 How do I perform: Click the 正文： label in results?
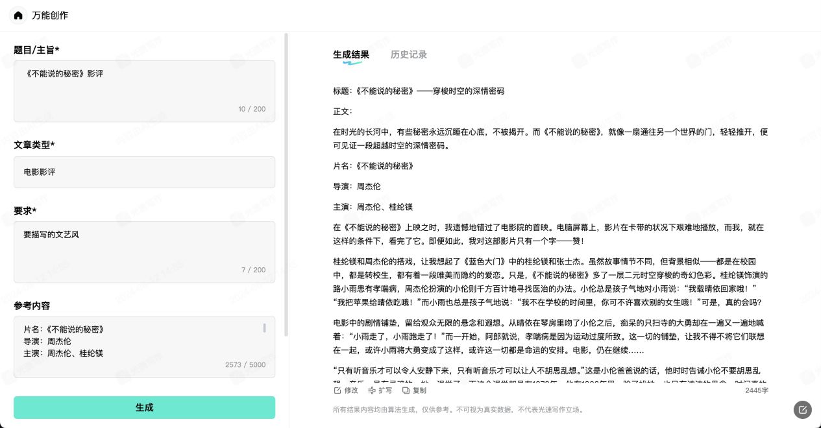coord(343,112)
